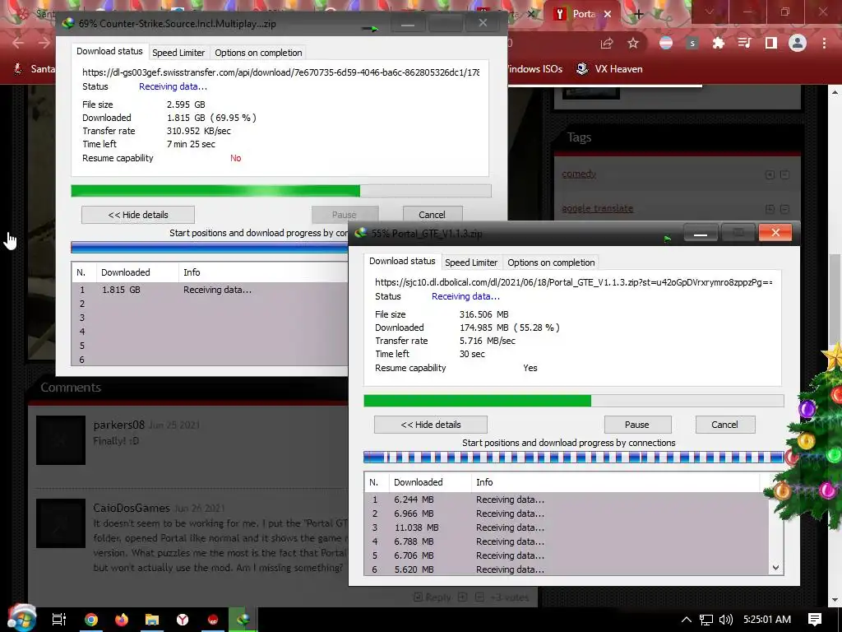Screen dimensions: 842x632
Task: Minimize the Counter-Strike download window
Action: tap(408, 24)
